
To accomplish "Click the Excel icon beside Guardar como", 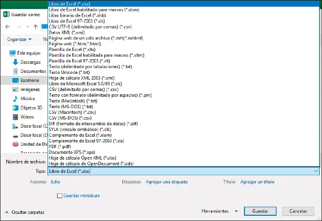I will (6, 14).
